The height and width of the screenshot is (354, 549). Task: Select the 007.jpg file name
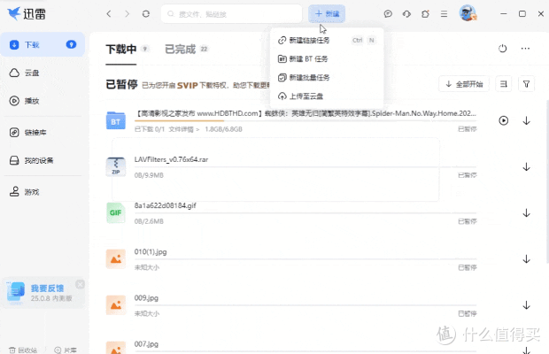pyautogui.click(x=146, y=344)
